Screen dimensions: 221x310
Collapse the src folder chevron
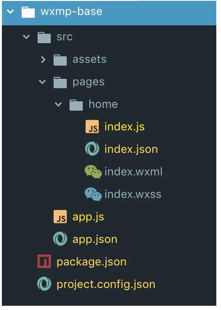coord(26,37)
